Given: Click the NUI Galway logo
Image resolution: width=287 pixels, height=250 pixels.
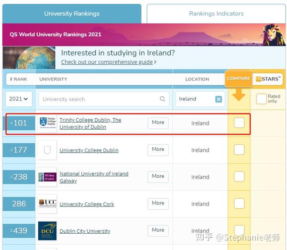Looking at the screenshot, I should [x=47, y=177].
